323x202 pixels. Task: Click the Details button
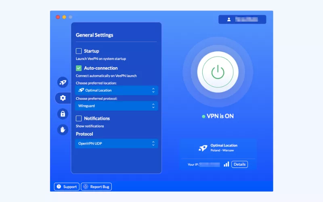point(239,164)
